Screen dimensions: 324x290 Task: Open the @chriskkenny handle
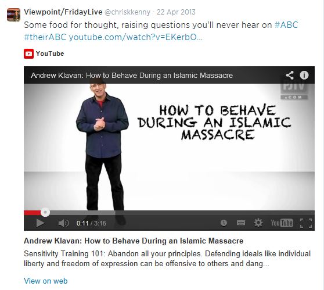128,12
